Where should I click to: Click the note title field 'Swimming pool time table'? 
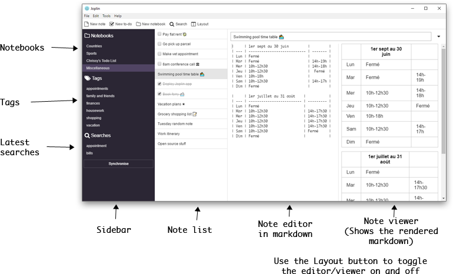coord(329,36)
